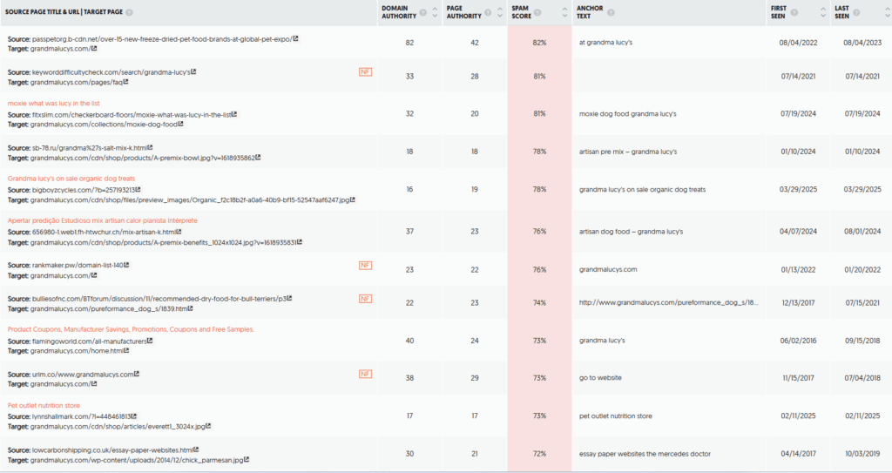Open external icon after A-premix-bowl.jpg target
Screen dimensions: 892x473
(258, 158)
